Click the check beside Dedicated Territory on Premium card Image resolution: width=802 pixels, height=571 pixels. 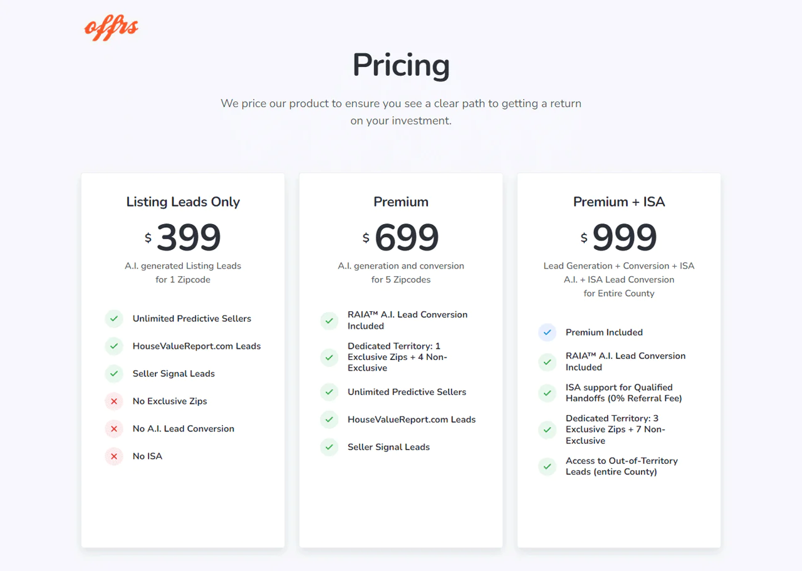(329, 358)
